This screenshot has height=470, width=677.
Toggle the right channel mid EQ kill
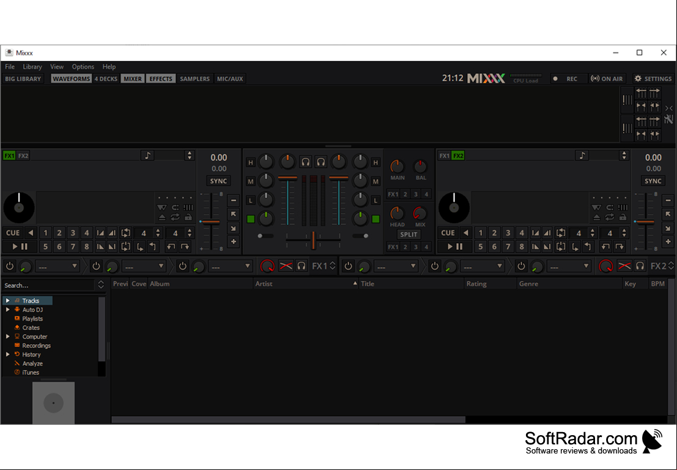tap(375, 182)
